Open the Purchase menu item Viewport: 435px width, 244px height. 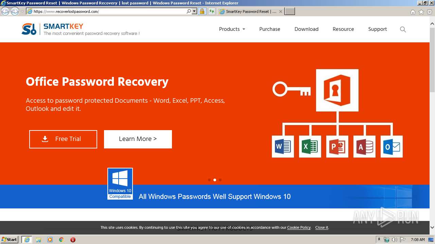pos(270,29)
